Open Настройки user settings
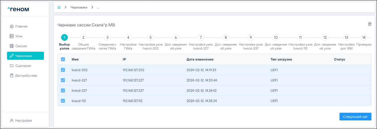This screenshot has width=377, height=129. 23,120
